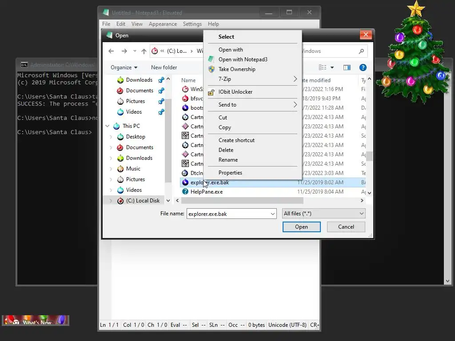The image size is (455, 341).
Task: Expand the Music tree node
Action: coord(111,169)
